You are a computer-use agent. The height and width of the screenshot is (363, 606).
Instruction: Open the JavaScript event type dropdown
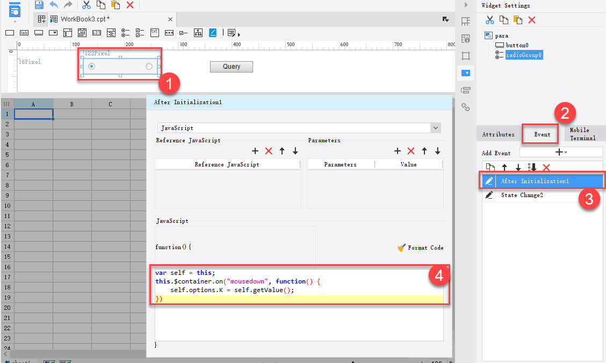coord(436,128)
